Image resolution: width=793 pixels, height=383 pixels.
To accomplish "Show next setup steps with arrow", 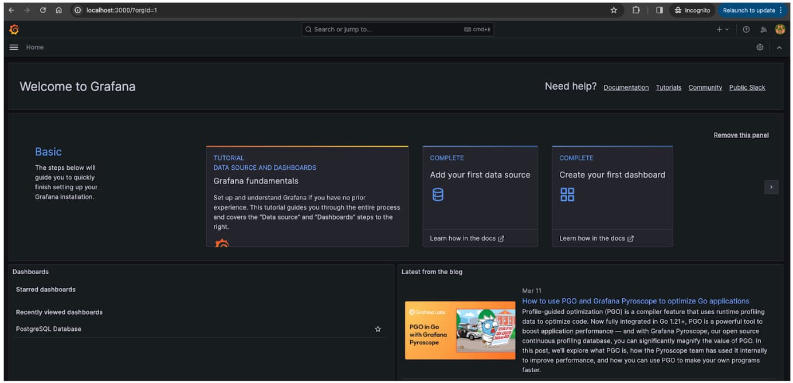I will click(x=771, y=187).
